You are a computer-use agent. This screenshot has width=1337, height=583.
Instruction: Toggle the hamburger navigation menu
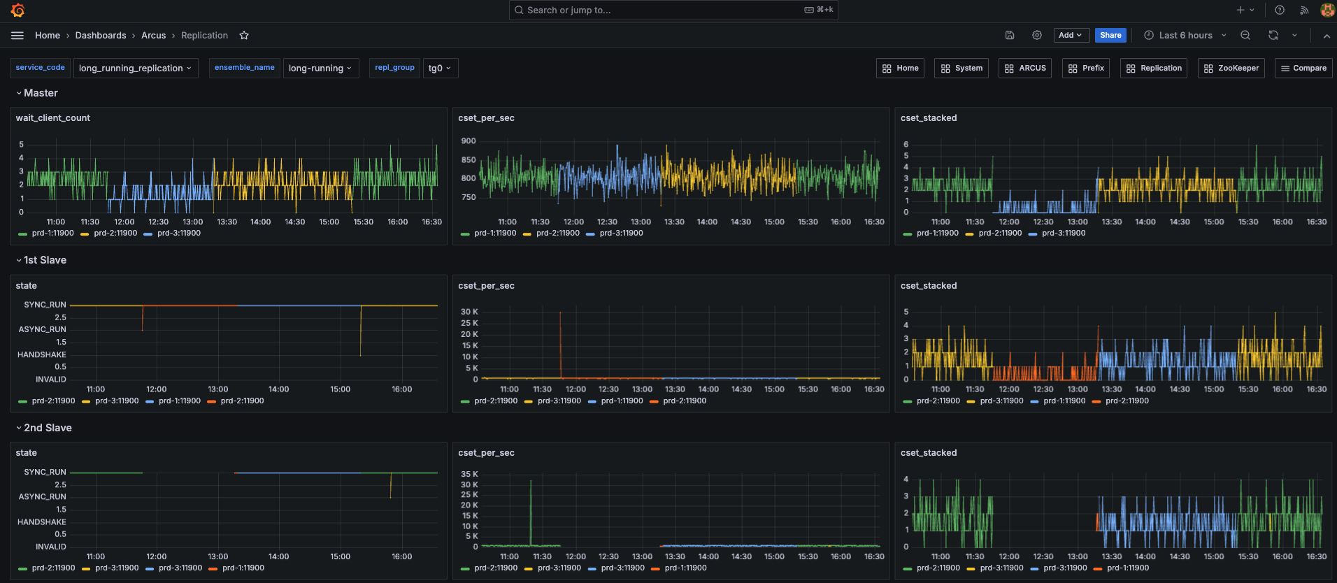(x=17, y=36)
